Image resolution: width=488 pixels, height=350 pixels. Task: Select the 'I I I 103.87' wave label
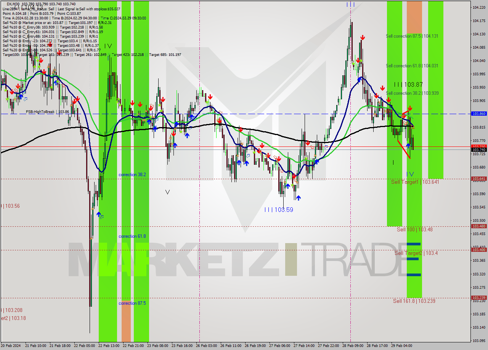(x=408, y=84)
